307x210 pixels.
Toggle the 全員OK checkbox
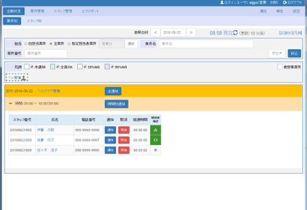click(x=58, y=67)
